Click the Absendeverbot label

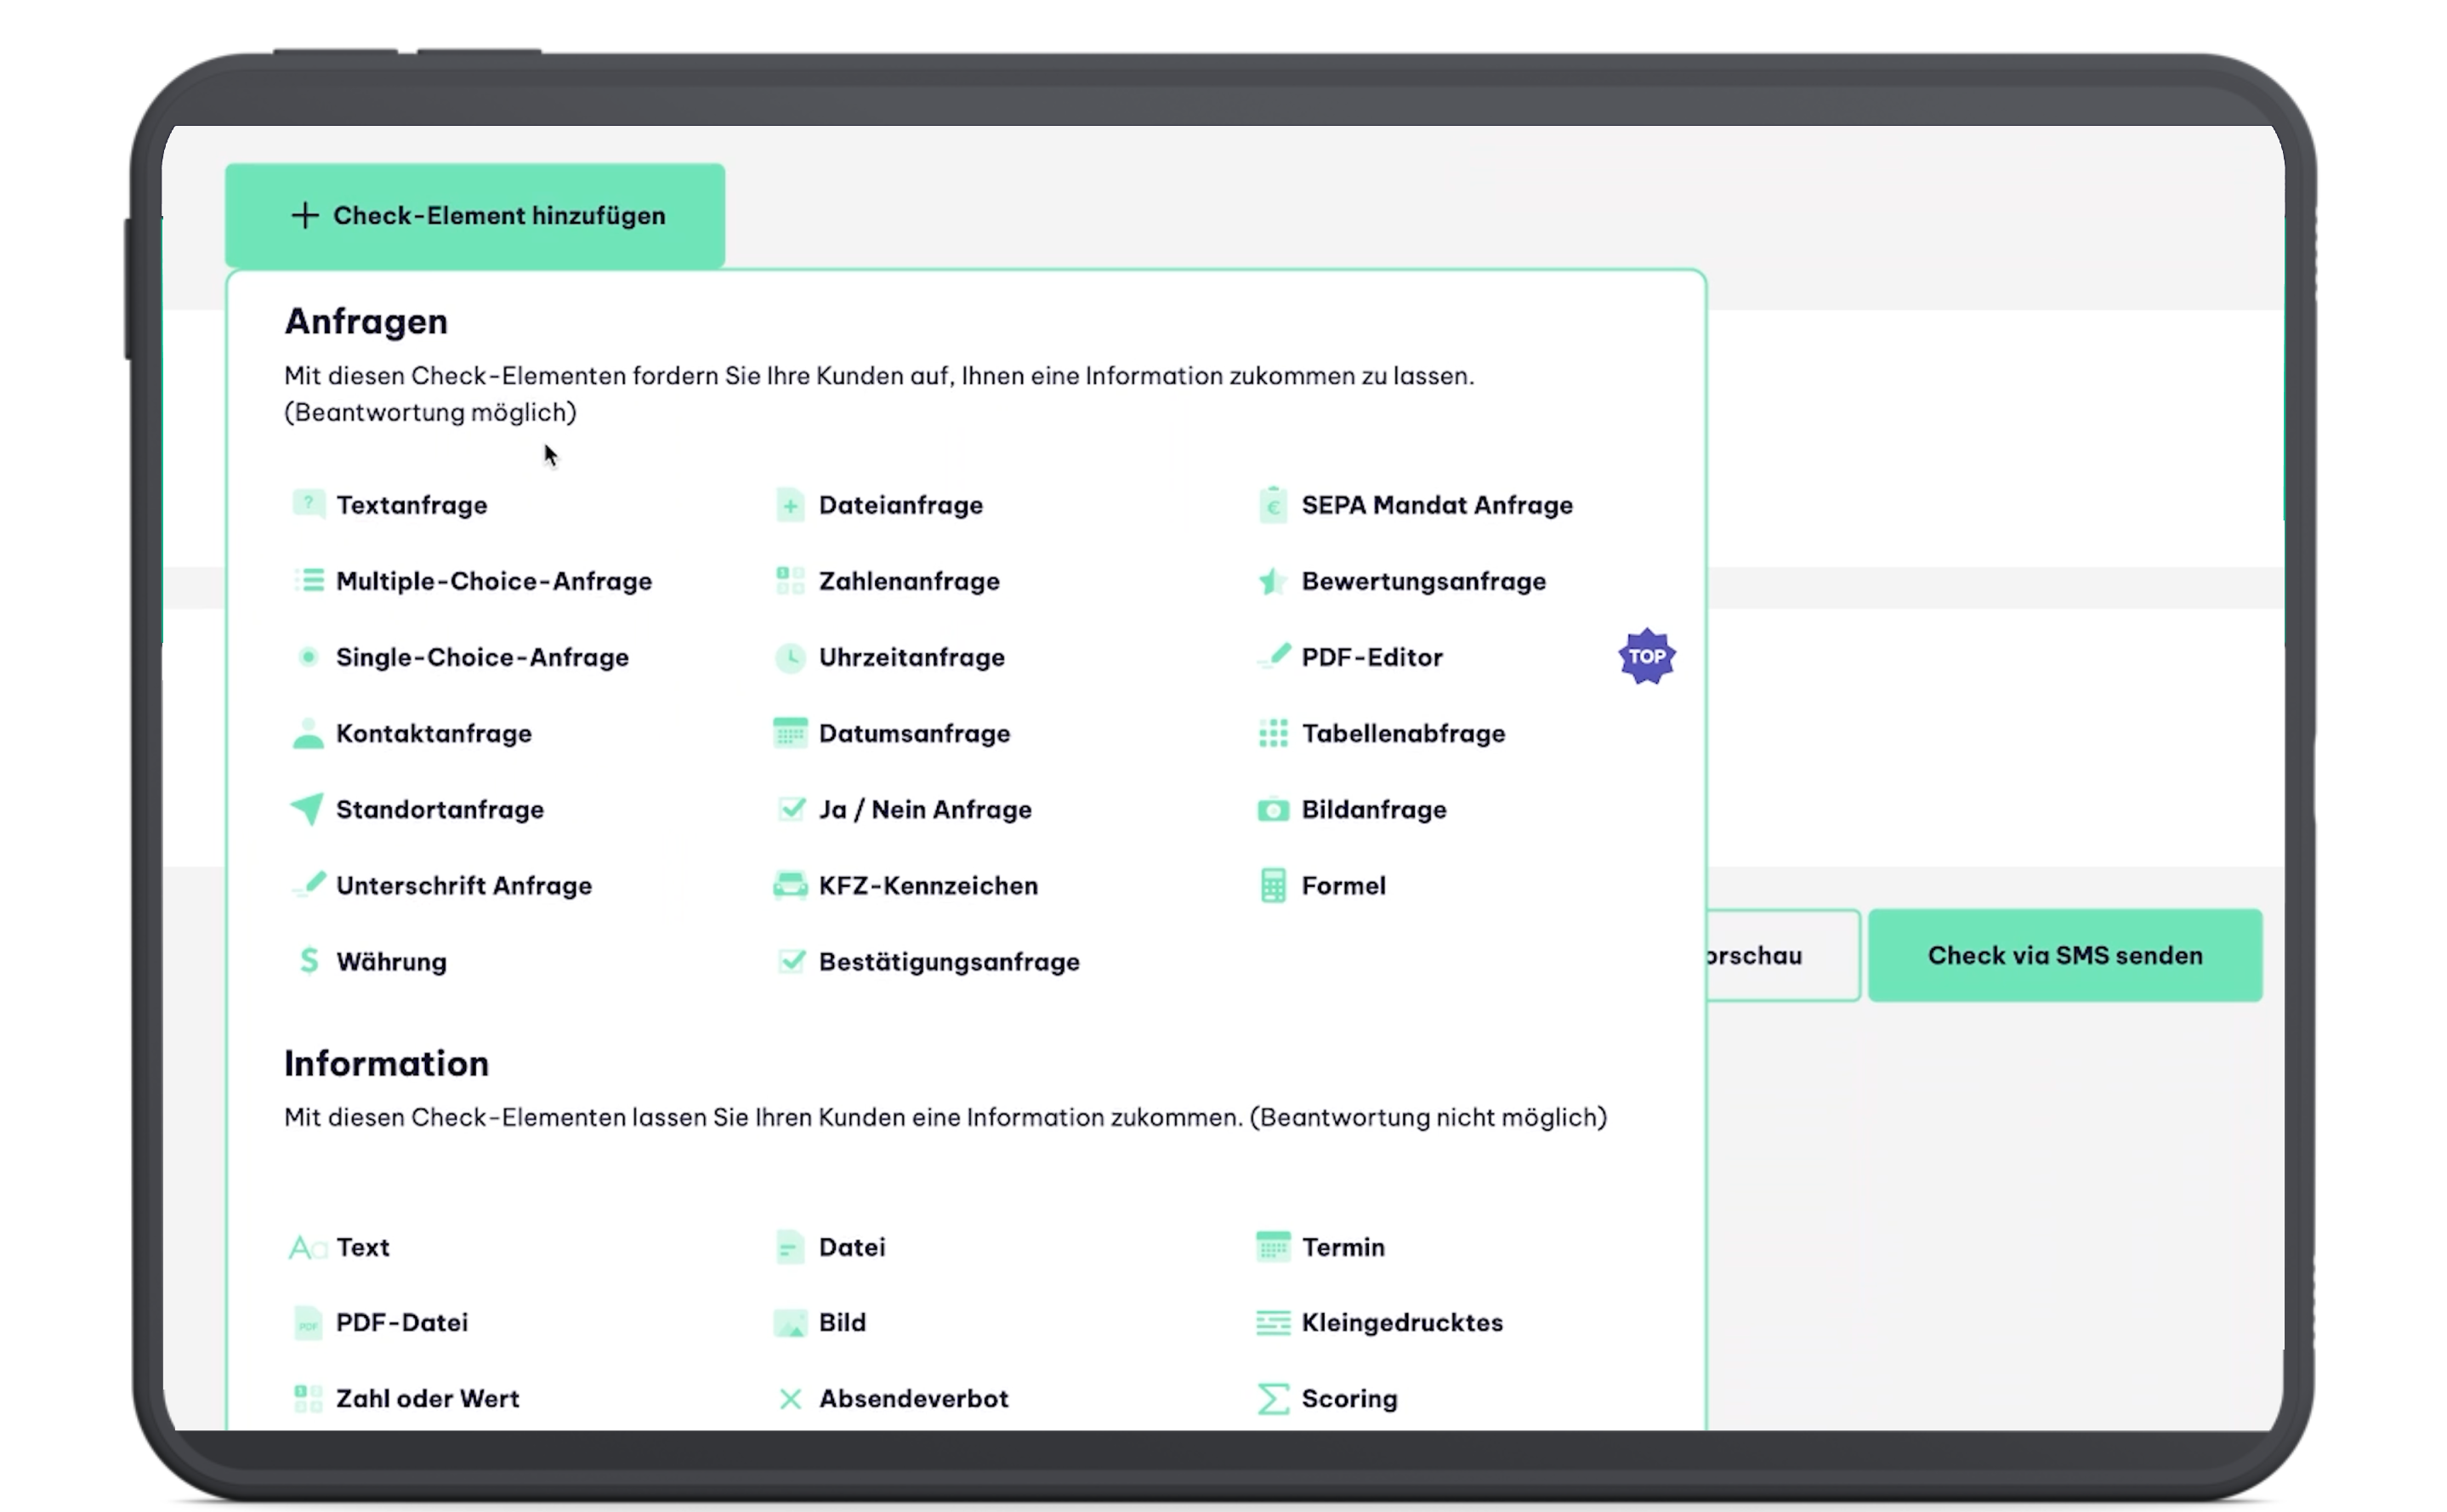914,1398
